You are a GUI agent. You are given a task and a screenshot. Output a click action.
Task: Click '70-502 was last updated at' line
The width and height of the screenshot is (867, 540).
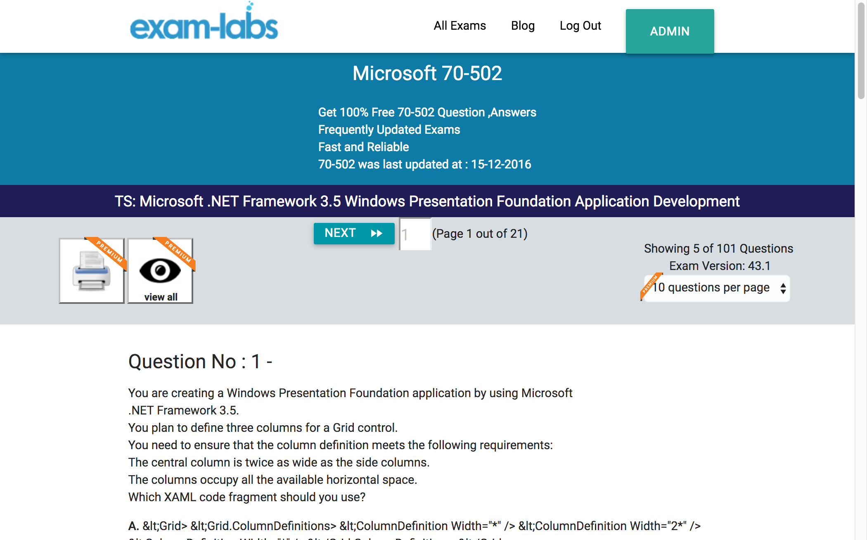tap(424, 164)
